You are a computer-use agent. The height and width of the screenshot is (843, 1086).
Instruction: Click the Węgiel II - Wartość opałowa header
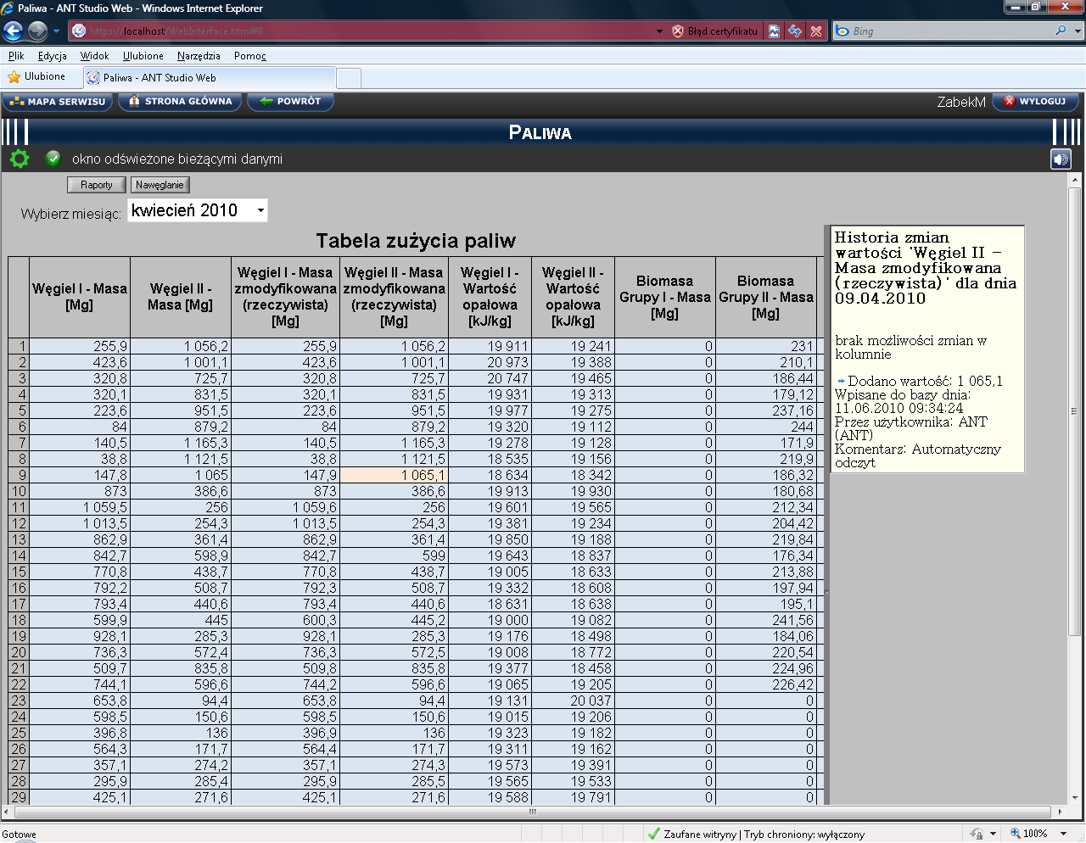tap(573, 297)
